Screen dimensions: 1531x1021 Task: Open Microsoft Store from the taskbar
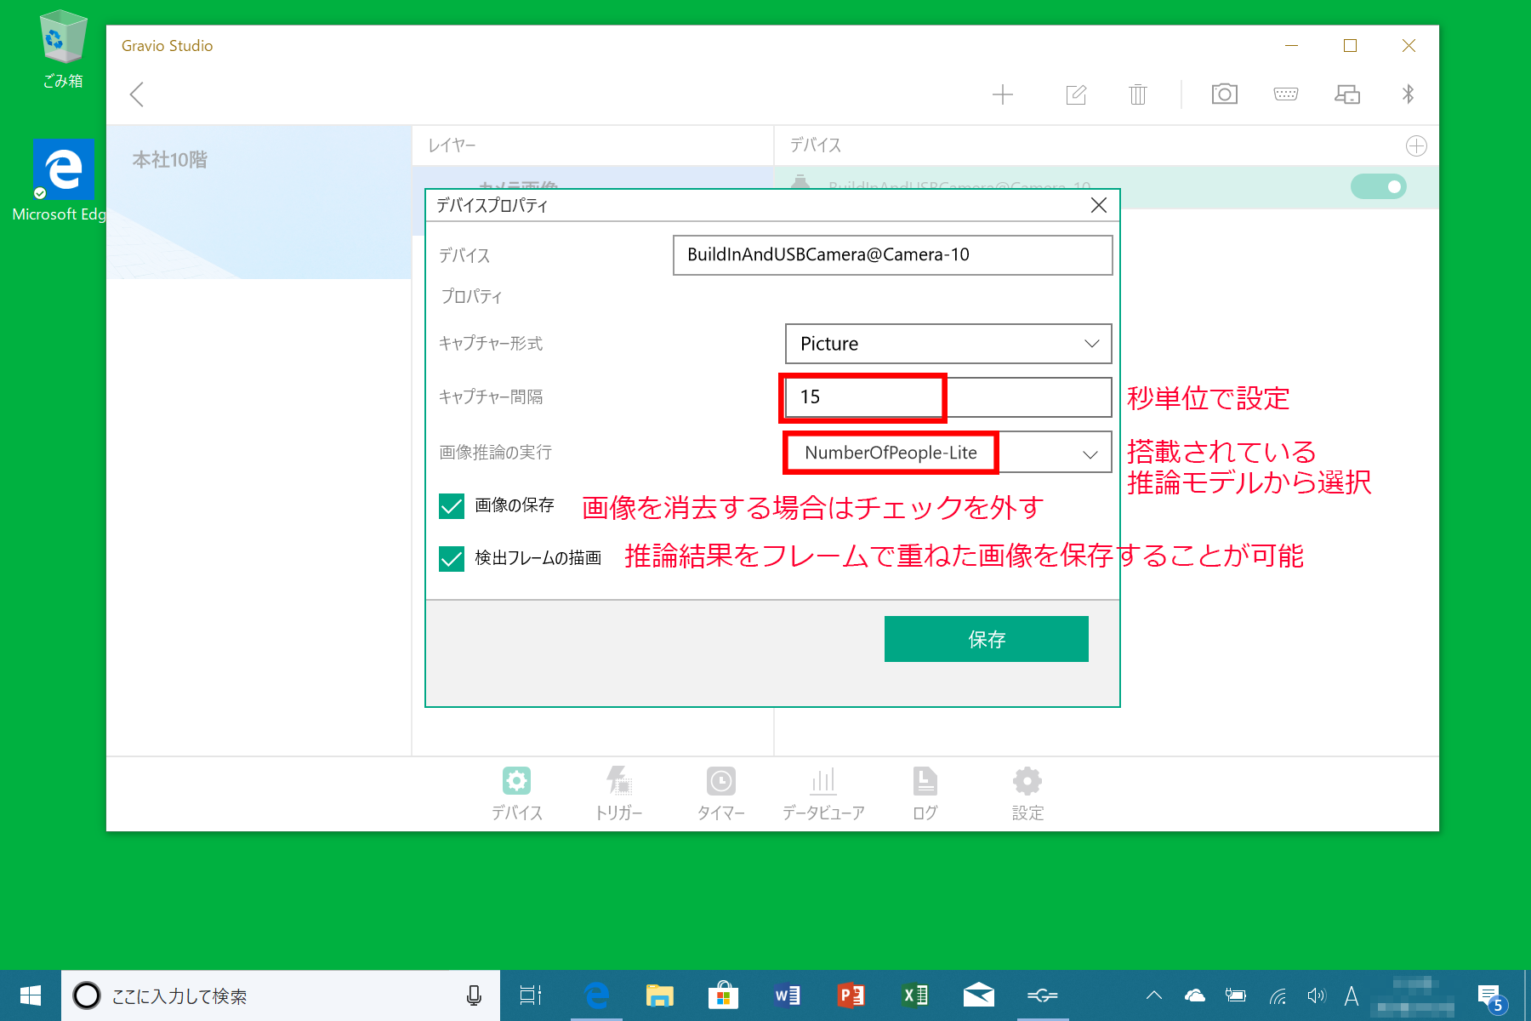coord(723,995)
